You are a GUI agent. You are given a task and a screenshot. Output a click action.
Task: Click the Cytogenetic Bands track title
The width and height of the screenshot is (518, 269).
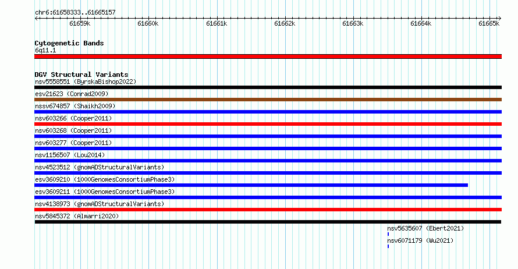point(69,43)
